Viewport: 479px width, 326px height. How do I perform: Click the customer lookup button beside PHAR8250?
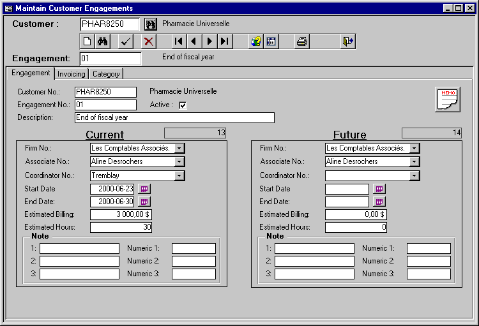(x=151, y=24)
